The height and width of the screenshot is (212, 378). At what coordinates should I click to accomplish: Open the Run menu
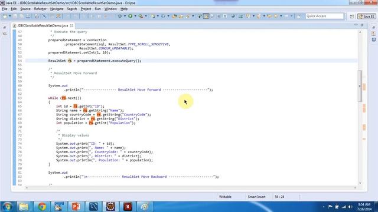point(97,9)
